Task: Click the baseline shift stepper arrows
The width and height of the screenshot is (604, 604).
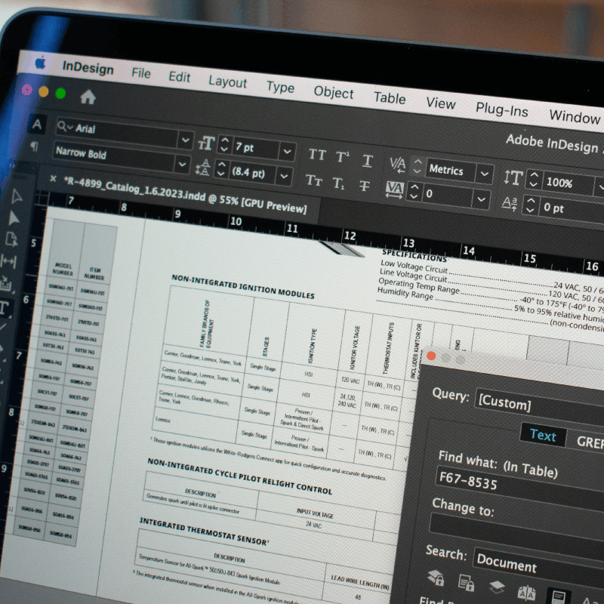Action: pos(531,205)
